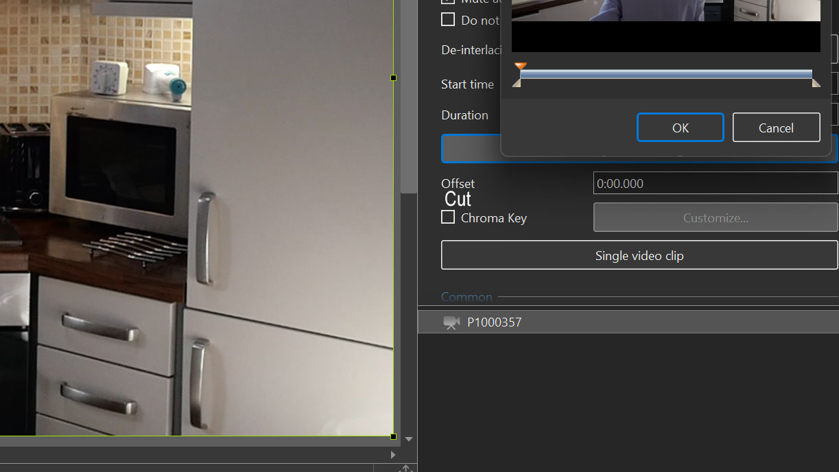The width and height of the screenshot is (839, 472).
Task: Click the orange playhead marker on trim bar
Action: [x=521, y=67]
